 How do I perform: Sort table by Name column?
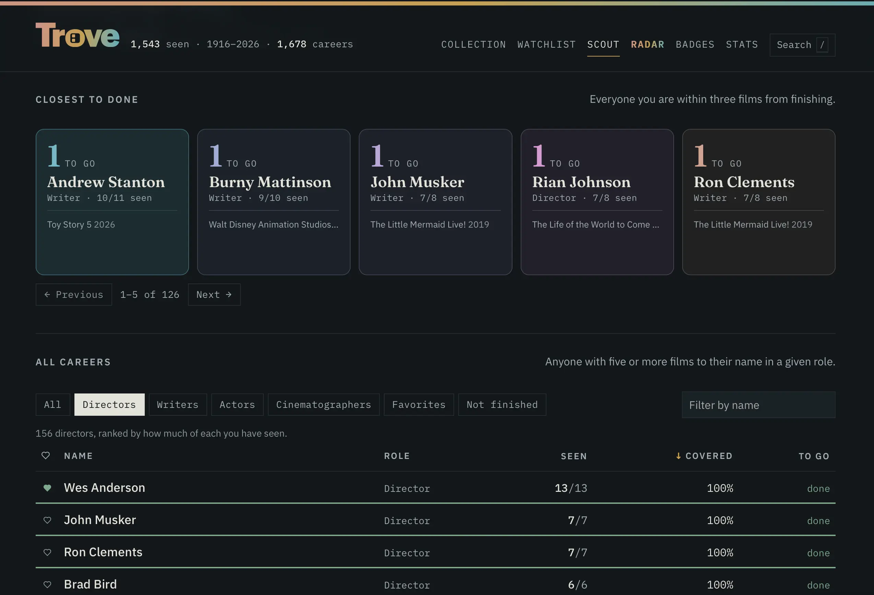pos(78,456)
